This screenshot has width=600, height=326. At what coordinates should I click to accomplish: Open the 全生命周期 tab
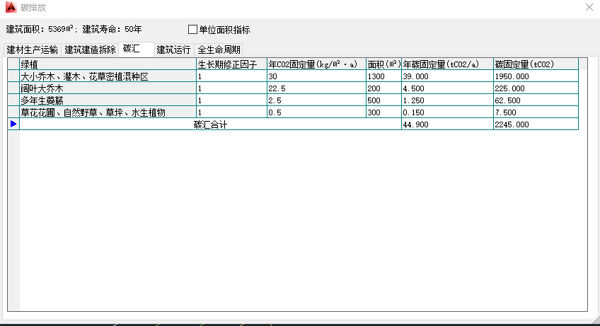219,50
